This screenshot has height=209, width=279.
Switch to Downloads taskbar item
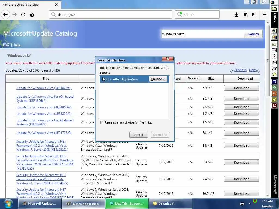click(171, 204)
